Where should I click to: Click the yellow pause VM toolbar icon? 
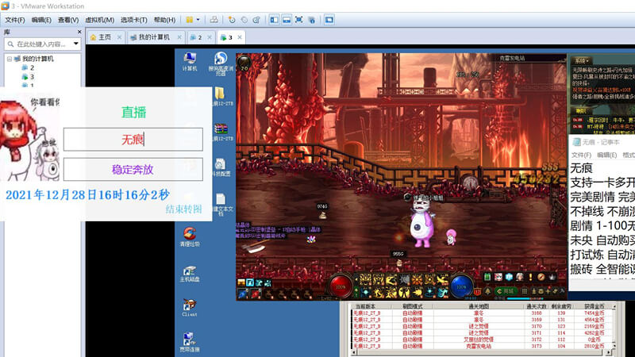coord(190,19)
